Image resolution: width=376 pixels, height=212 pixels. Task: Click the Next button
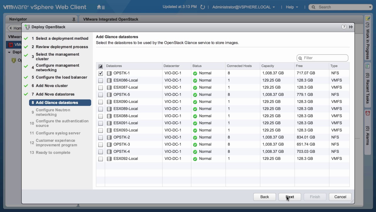click(290, 197)
